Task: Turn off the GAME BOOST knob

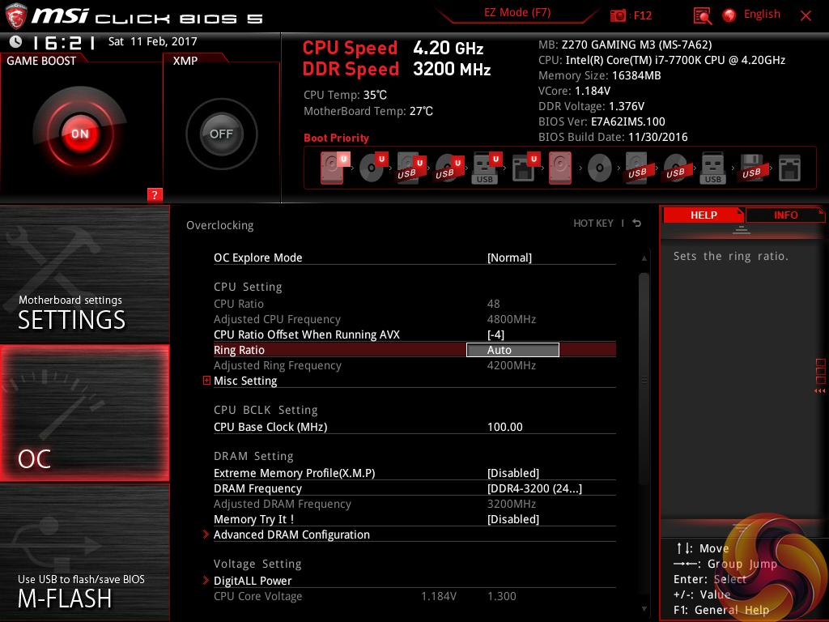Action: pos(80,134)
